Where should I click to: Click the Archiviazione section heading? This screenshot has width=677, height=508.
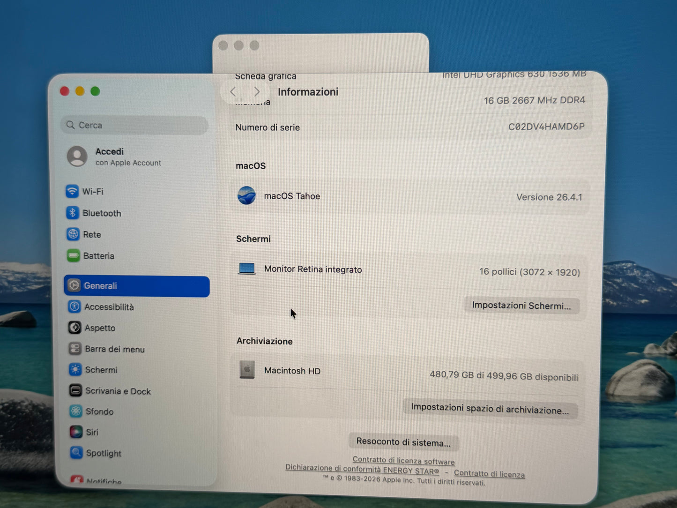(x=265, y=341)
